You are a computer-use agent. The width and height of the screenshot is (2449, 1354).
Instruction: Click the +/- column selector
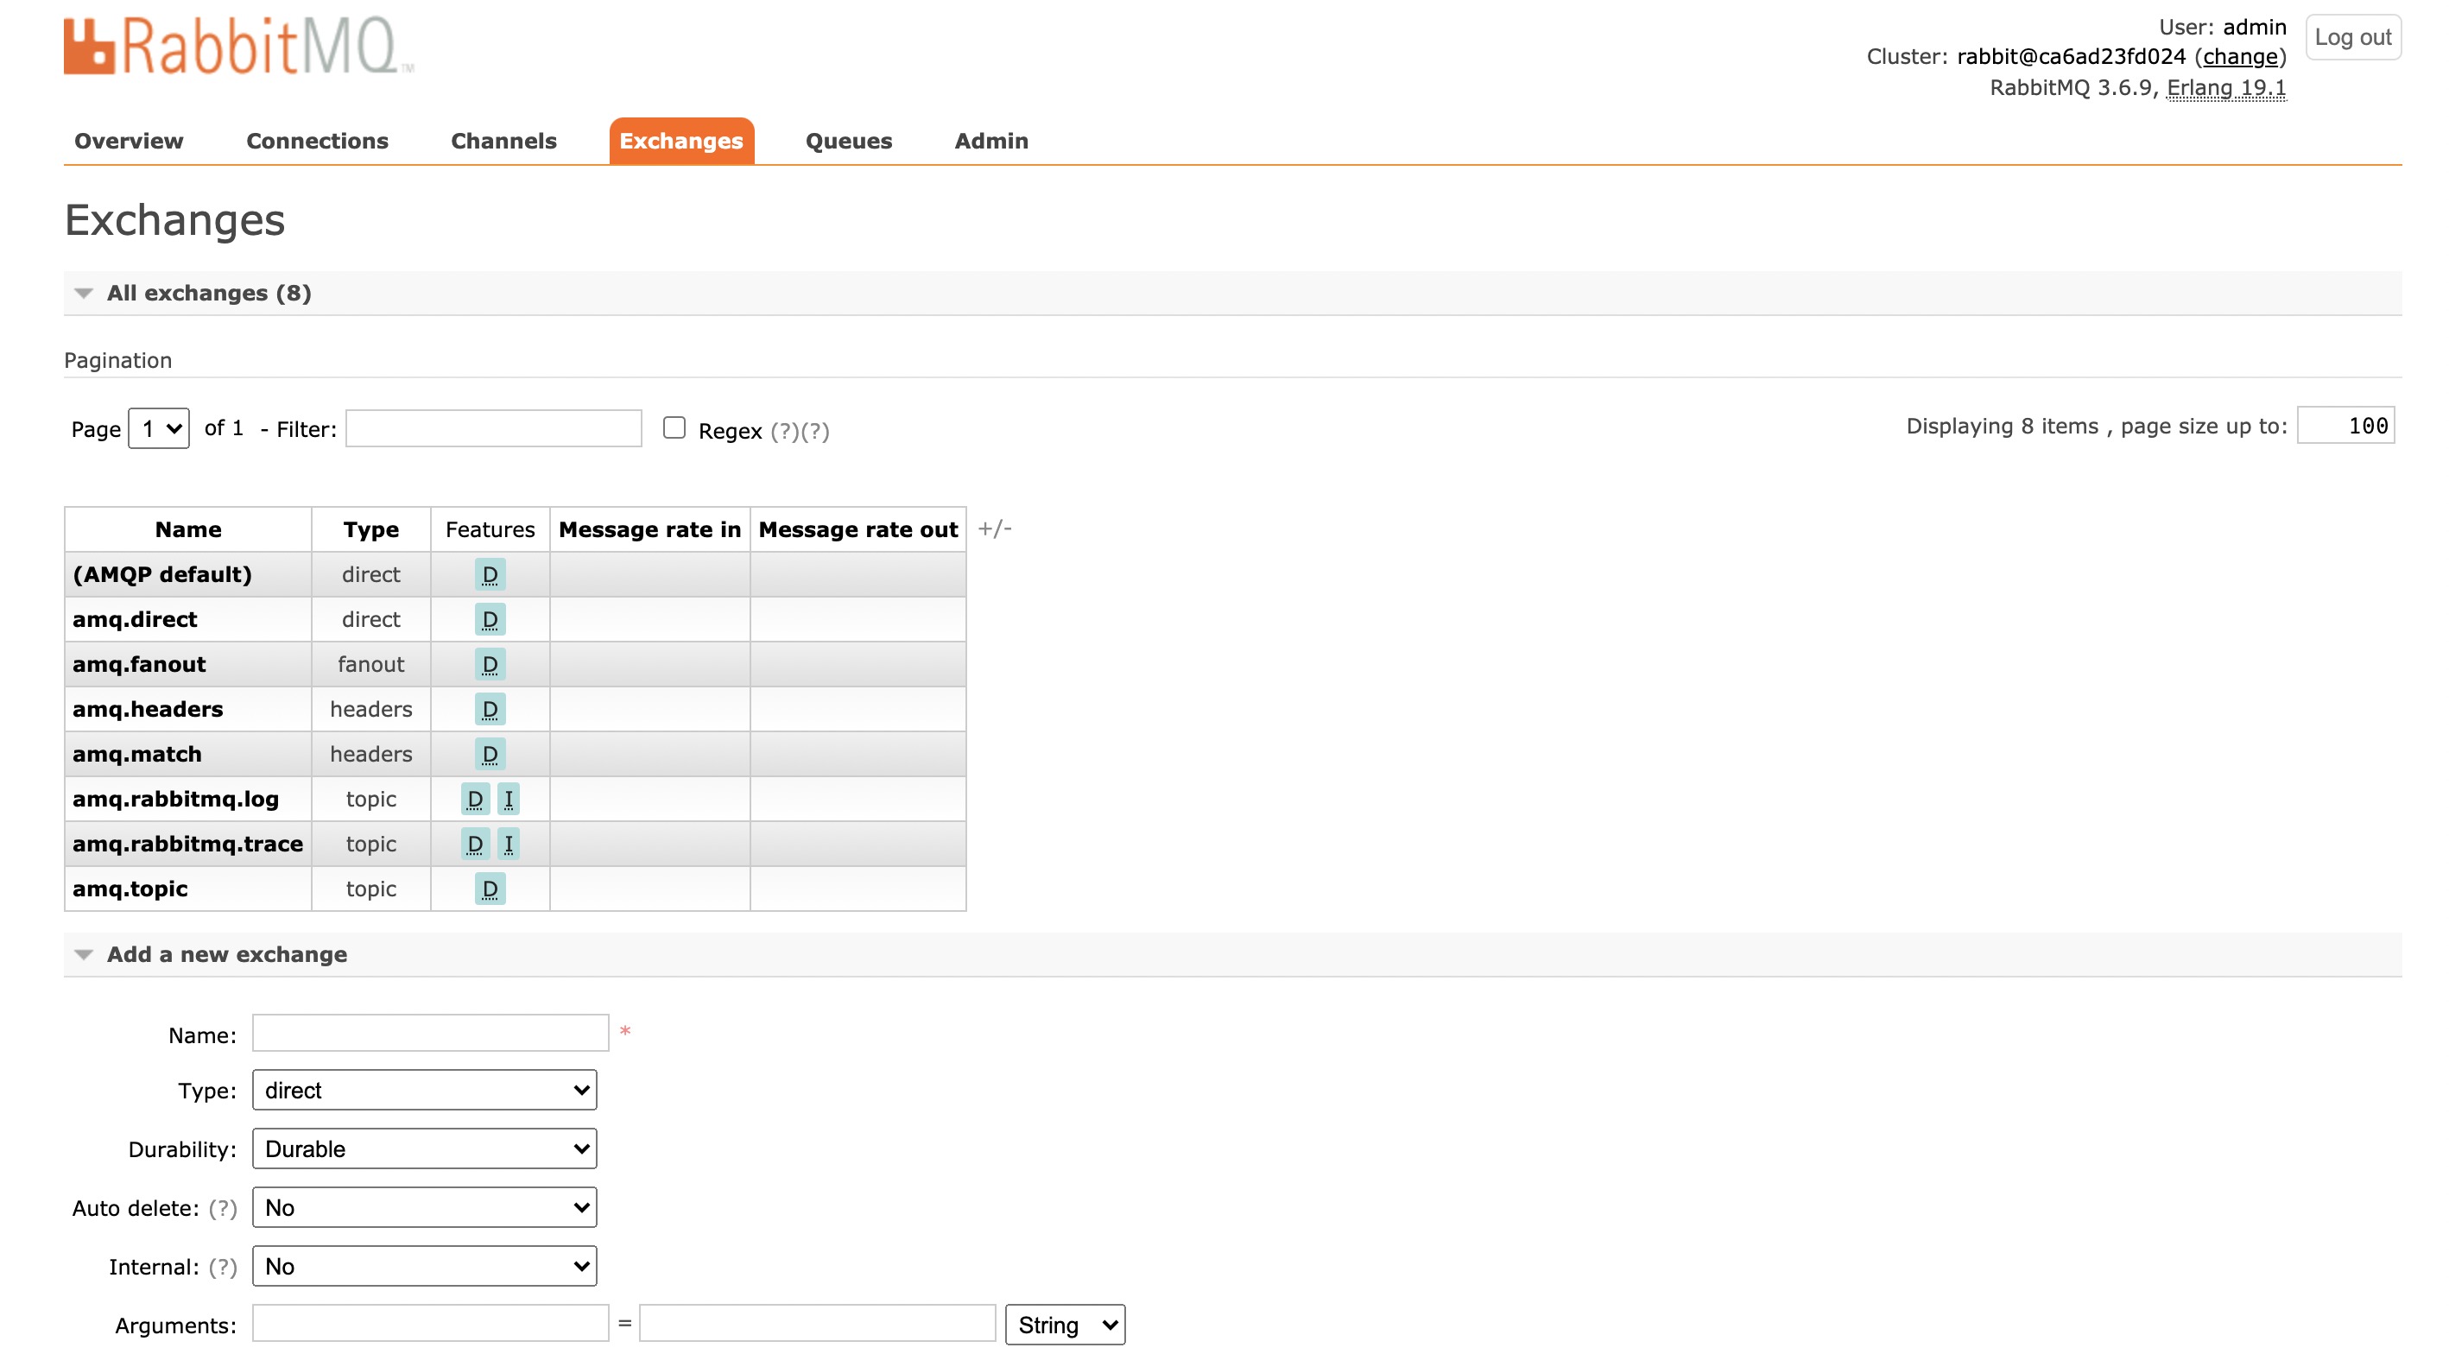pos(995,528)
